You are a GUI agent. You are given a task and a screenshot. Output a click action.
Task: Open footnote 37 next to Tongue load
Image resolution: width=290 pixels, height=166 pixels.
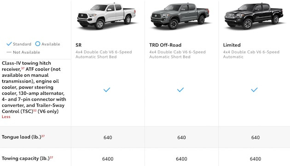pos(43,136)
